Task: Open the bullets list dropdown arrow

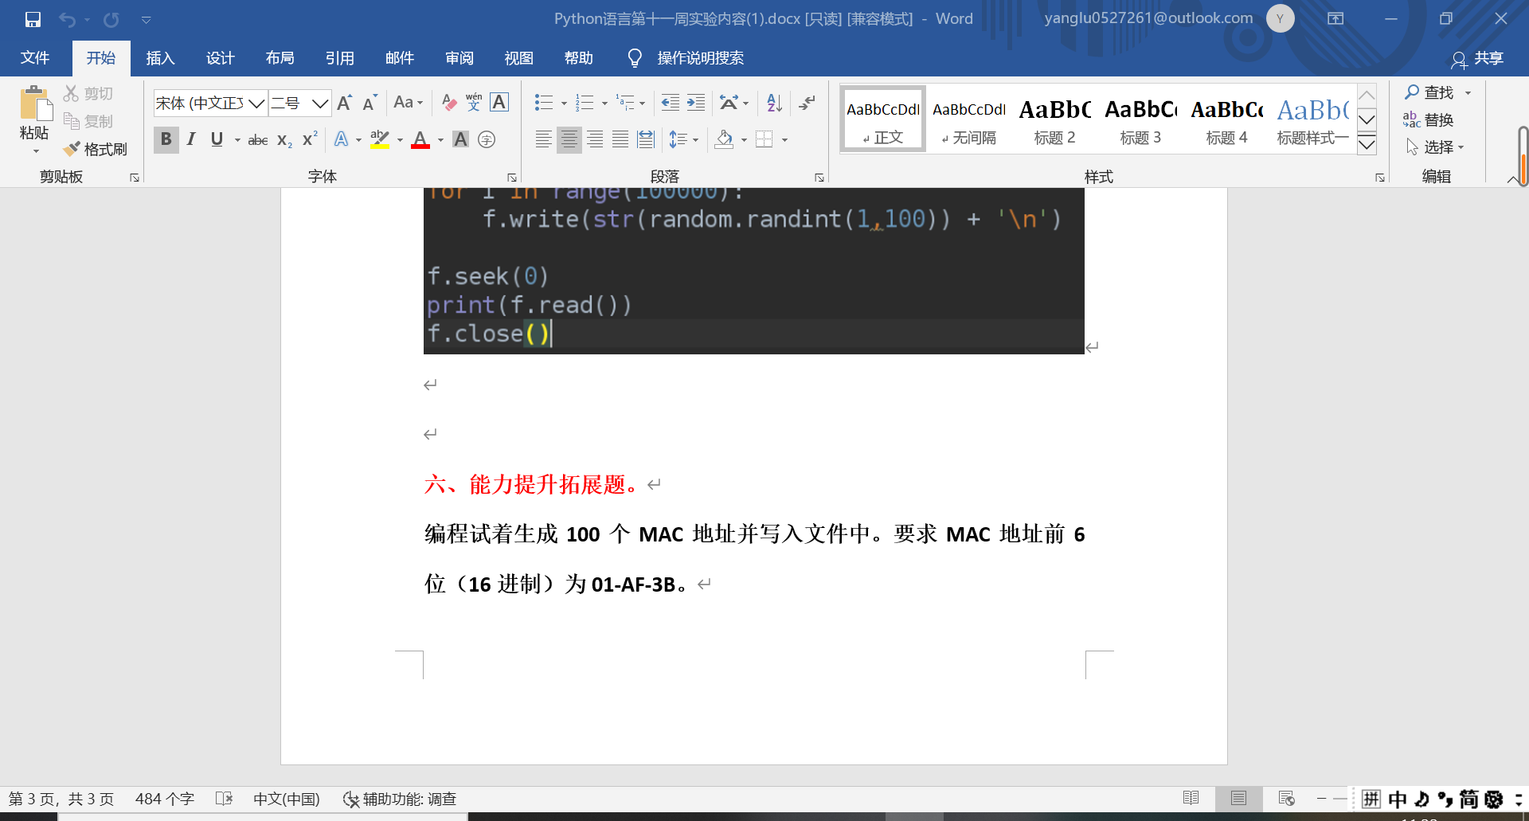Action: pyautogui.click(x=564, y=104)
